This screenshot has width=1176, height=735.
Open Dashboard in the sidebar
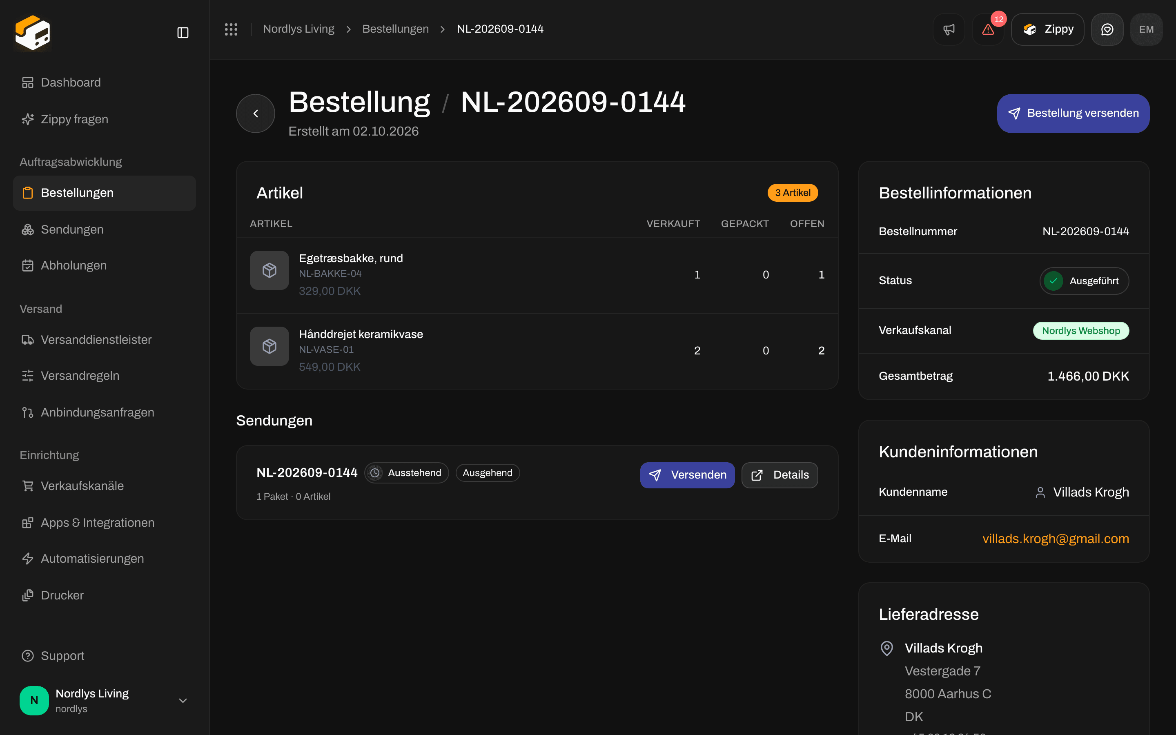tap(105, 82)
